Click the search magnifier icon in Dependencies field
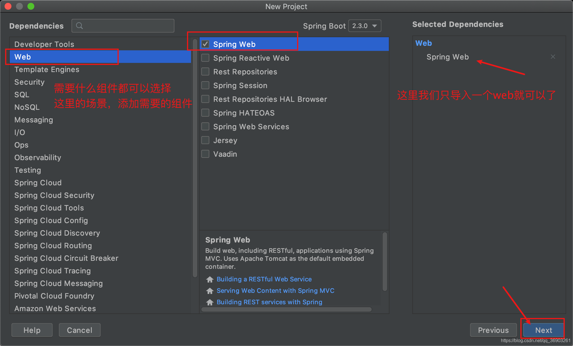 click(x=79, y=26)
